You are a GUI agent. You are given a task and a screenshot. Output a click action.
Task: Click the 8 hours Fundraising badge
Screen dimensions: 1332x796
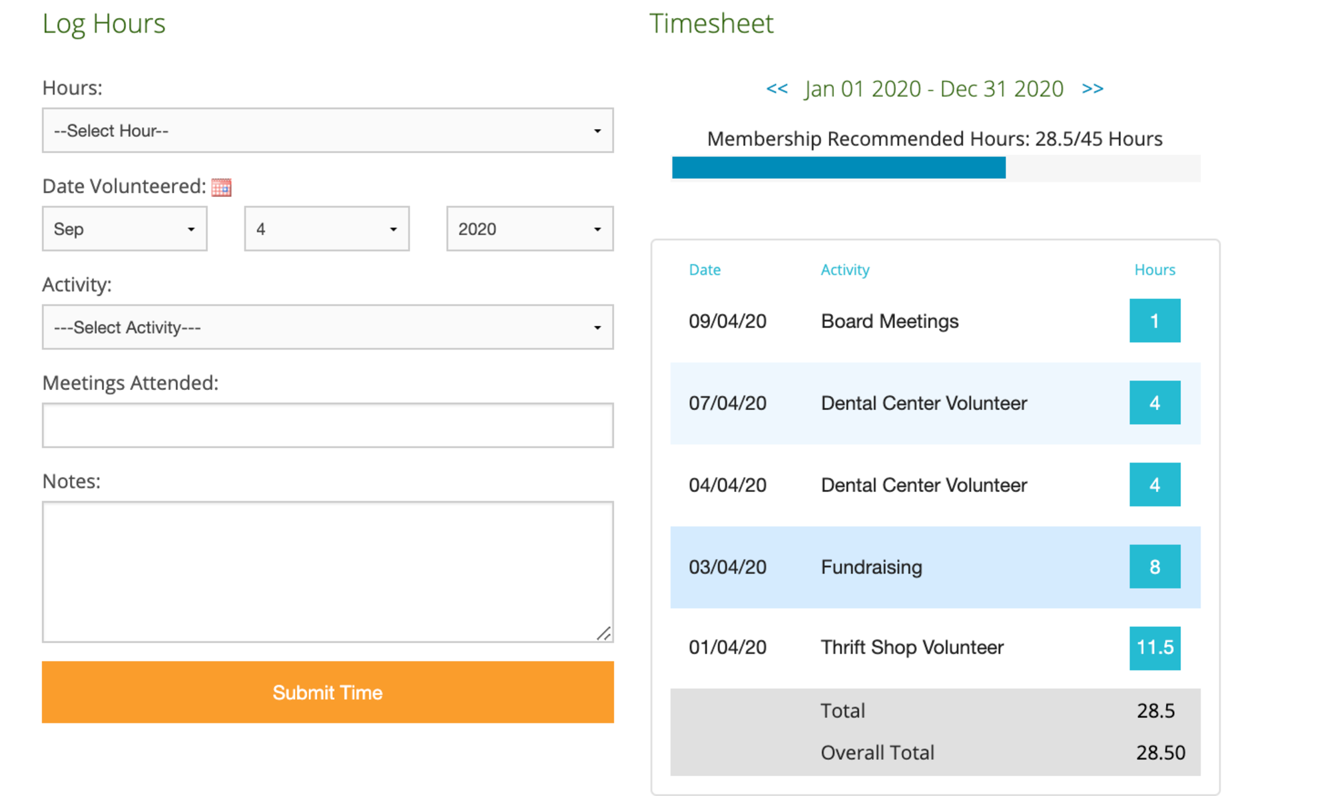(x=1154, y=566)
